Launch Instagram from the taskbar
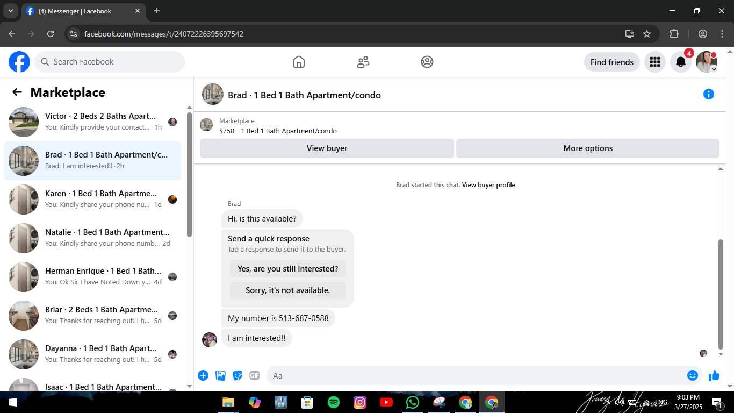The image size is (734, 413). (360, 402)
